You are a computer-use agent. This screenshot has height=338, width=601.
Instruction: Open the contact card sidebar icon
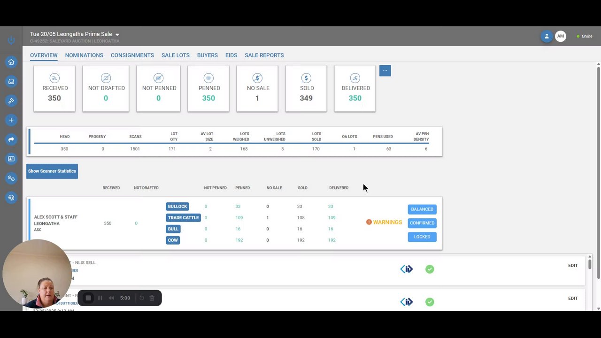11,159
